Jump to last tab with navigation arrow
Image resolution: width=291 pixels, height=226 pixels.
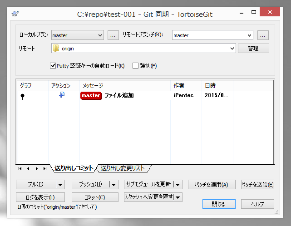pos(45,168)
